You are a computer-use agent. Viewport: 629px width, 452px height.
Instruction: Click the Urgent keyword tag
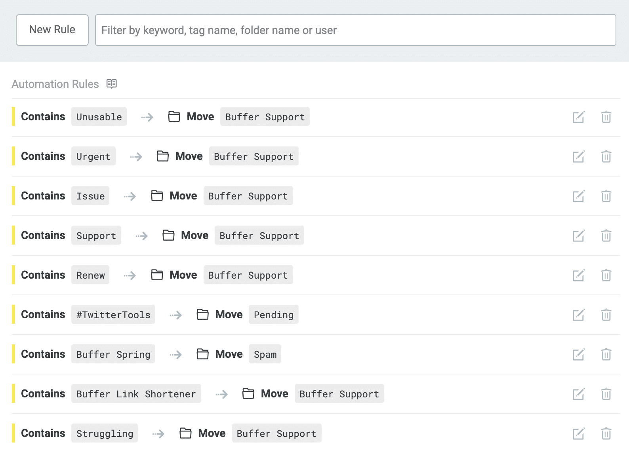(93, 156)
